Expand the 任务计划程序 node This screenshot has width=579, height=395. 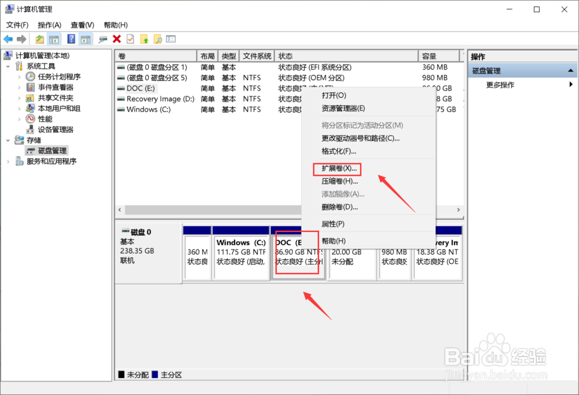[19, 77]
